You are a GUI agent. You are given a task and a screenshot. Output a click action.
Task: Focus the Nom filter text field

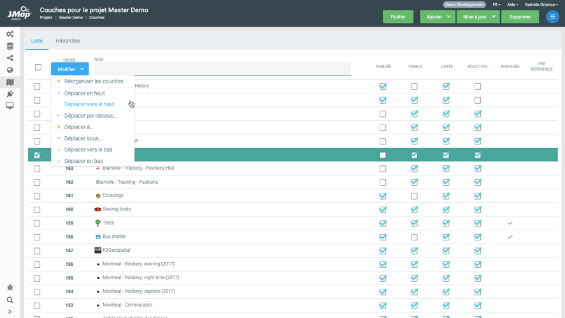point(222,69)
